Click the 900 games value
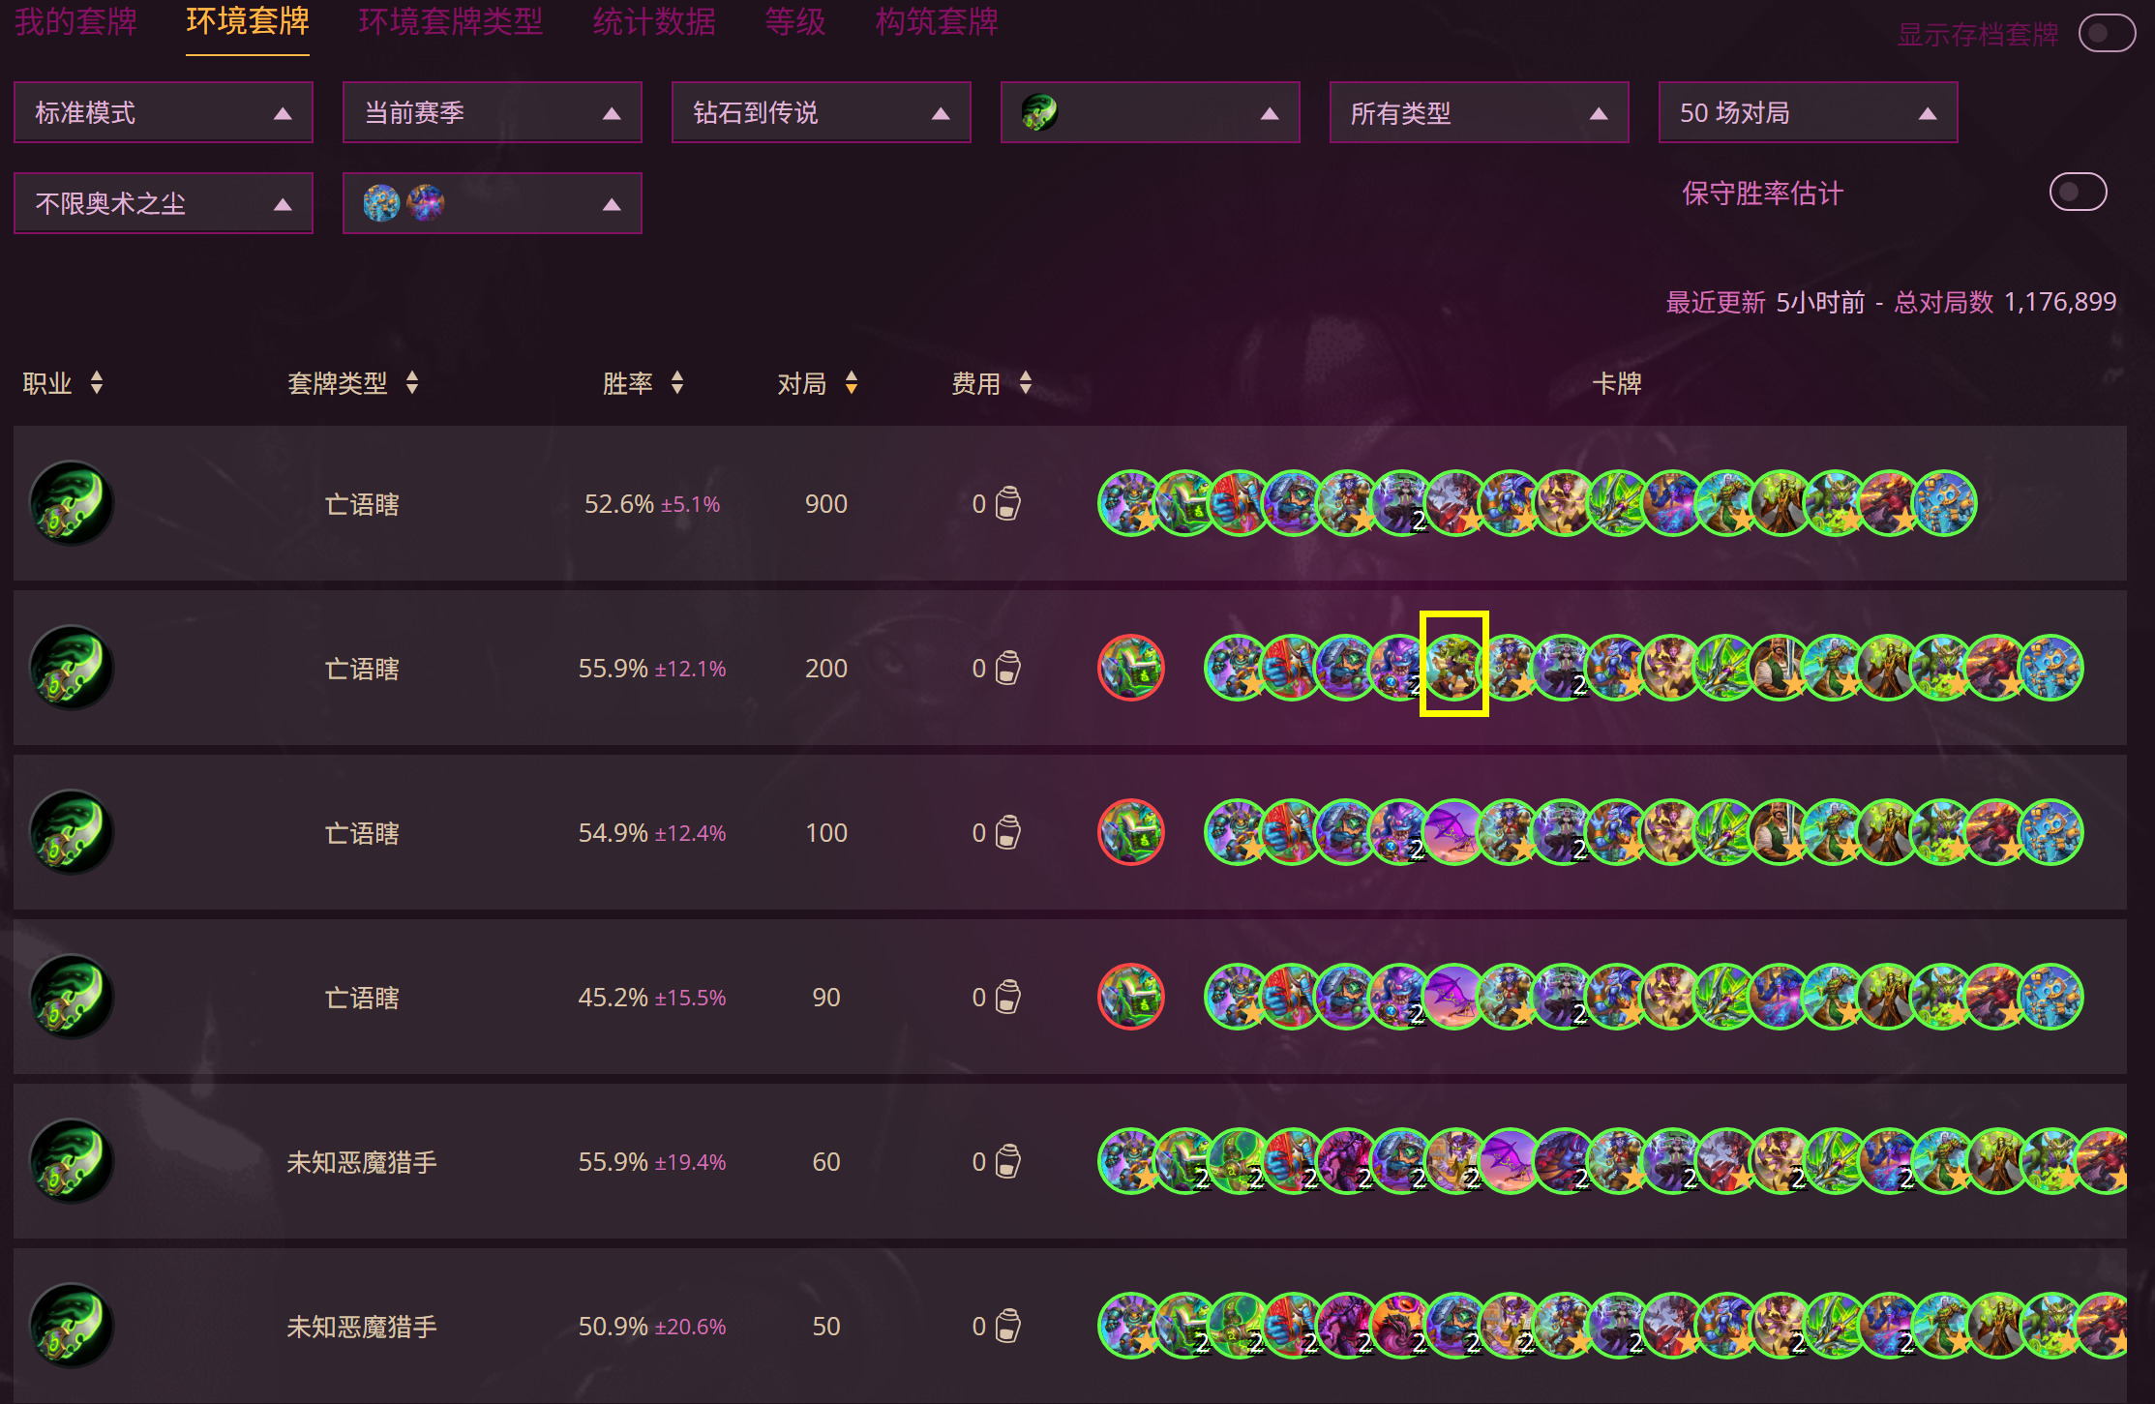 (826, 504)
